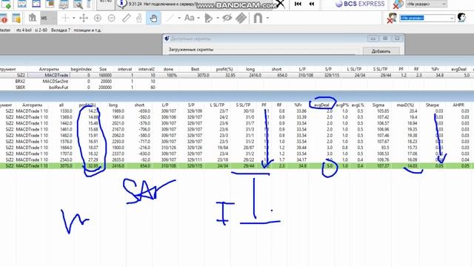Click the info bubble status icon
Screen dimensions: 474x267
point(121,4)
